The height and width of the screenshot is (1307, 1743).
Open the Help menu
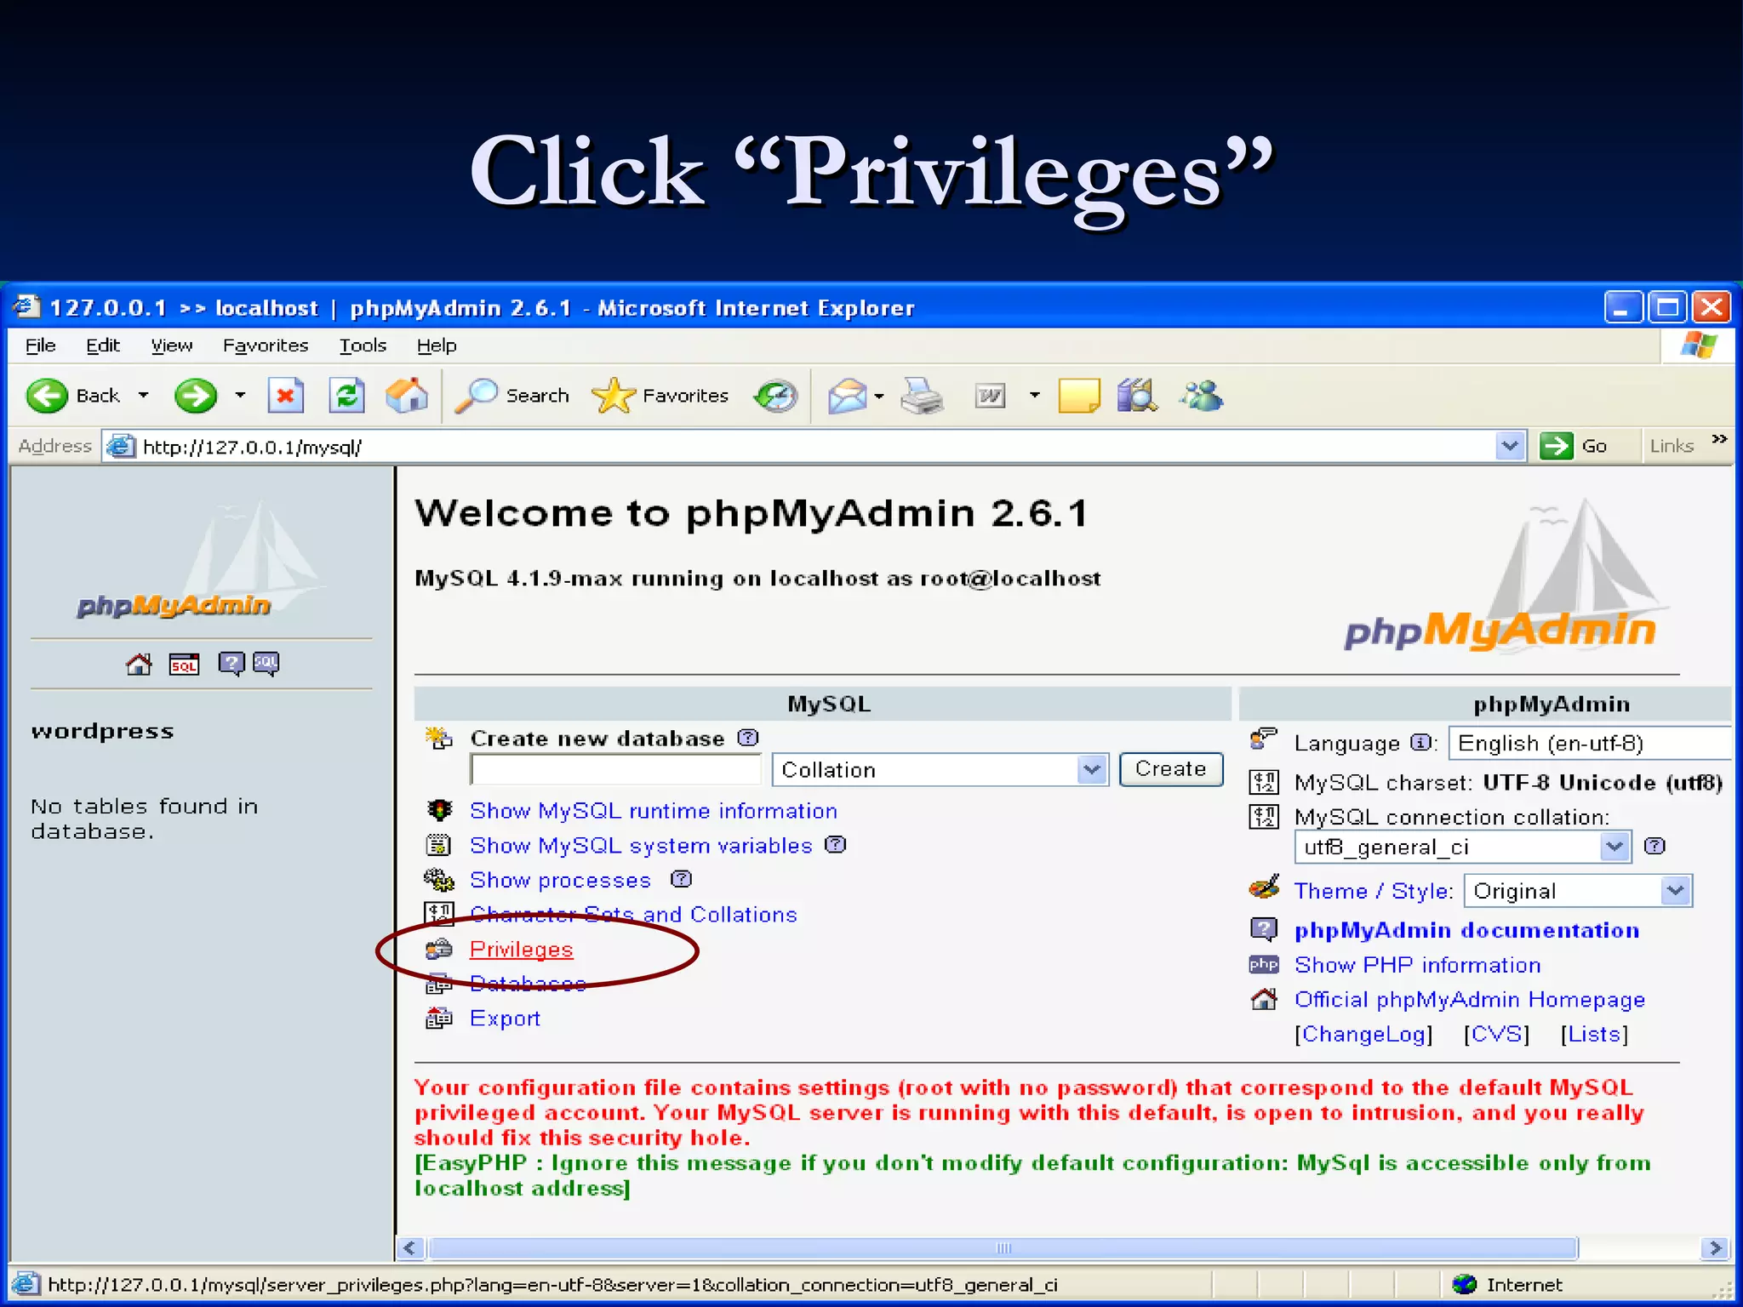(x=437, y=345)
